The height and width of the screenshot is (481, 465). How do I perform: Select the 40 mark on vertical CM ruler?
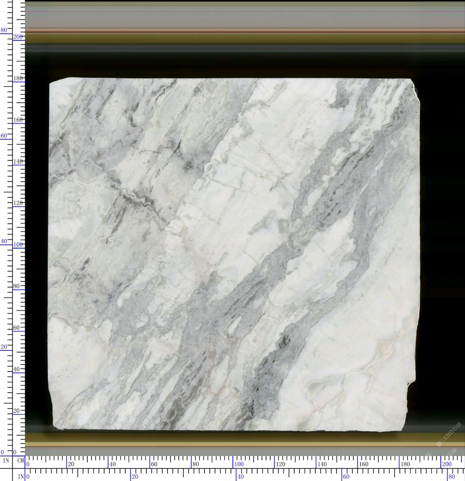point(16,369)
